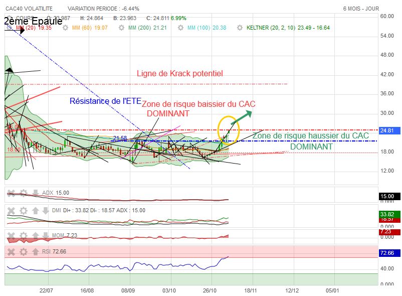Move MOM panel down
Viewport: 402px width, 296px height.
pyautogui.click(x=46, y=235)
